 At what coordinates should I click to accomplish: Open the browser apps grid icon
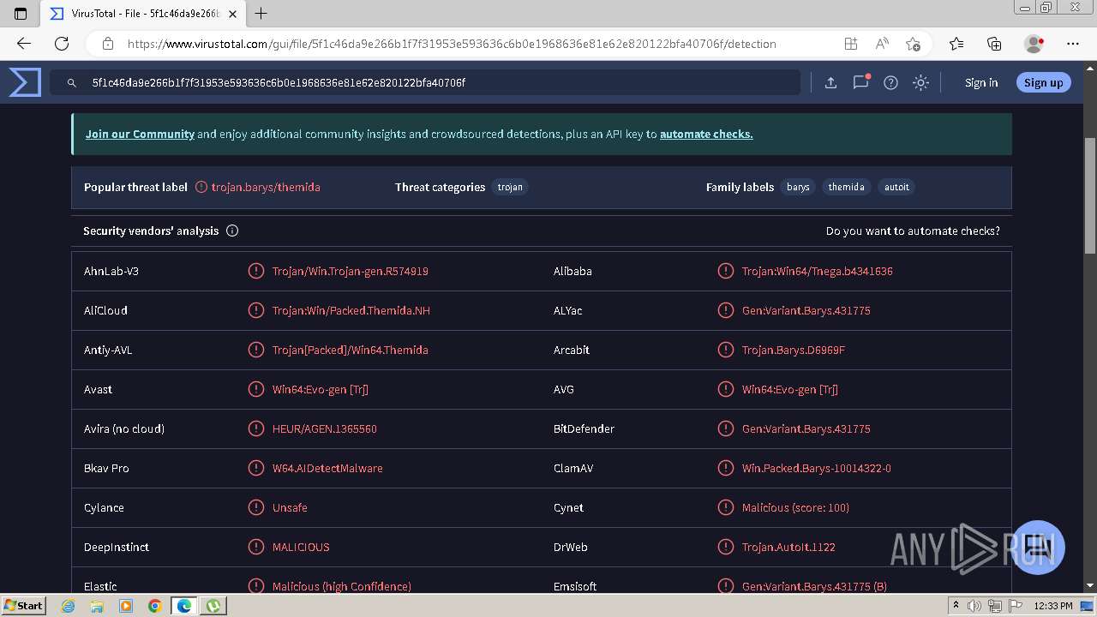pos(850,44)
